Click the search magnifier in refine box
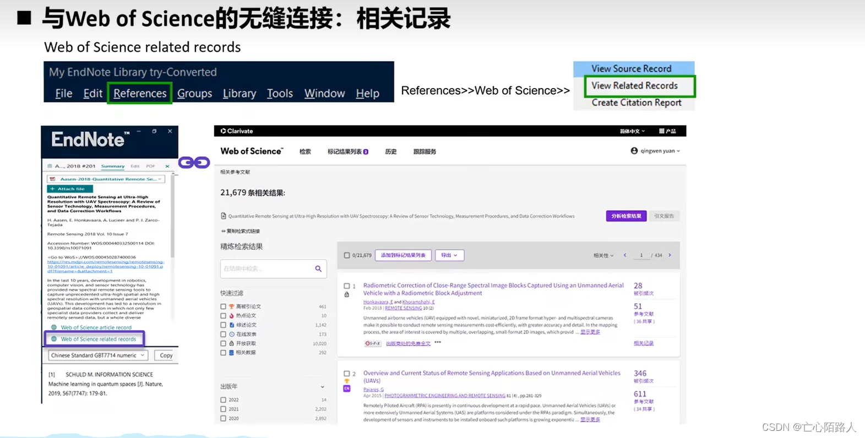The height and width of the screenshot is (438, 865). click(x=318, y=269)
